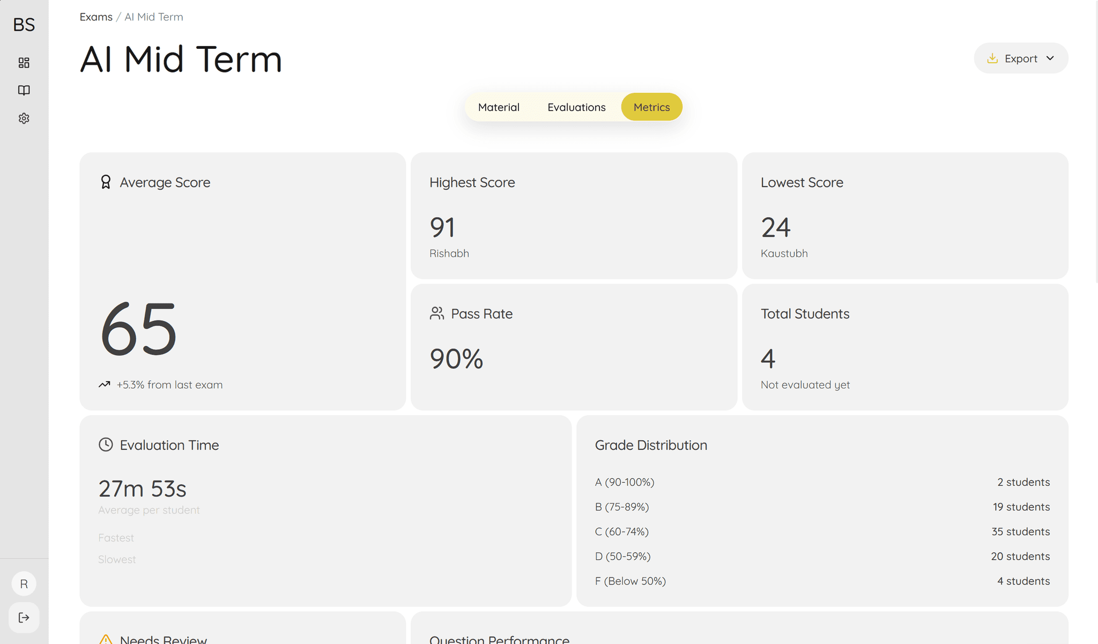
Task: Switch to the Metrics tab
Action: 651,107
